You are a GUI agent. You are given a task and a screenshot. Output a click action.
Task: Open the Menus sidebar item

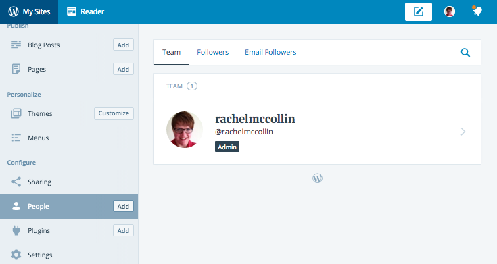[x=39, y=138]
